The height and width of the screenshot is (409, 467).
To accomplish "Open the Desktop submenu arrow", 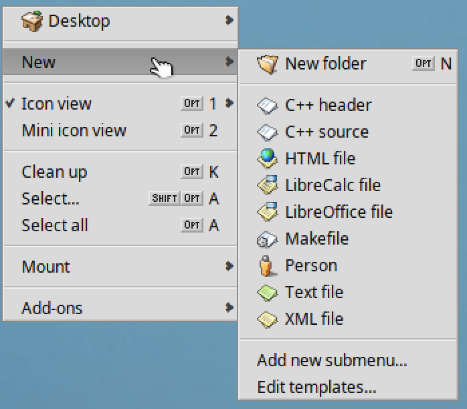I will (x=229, y=20).
